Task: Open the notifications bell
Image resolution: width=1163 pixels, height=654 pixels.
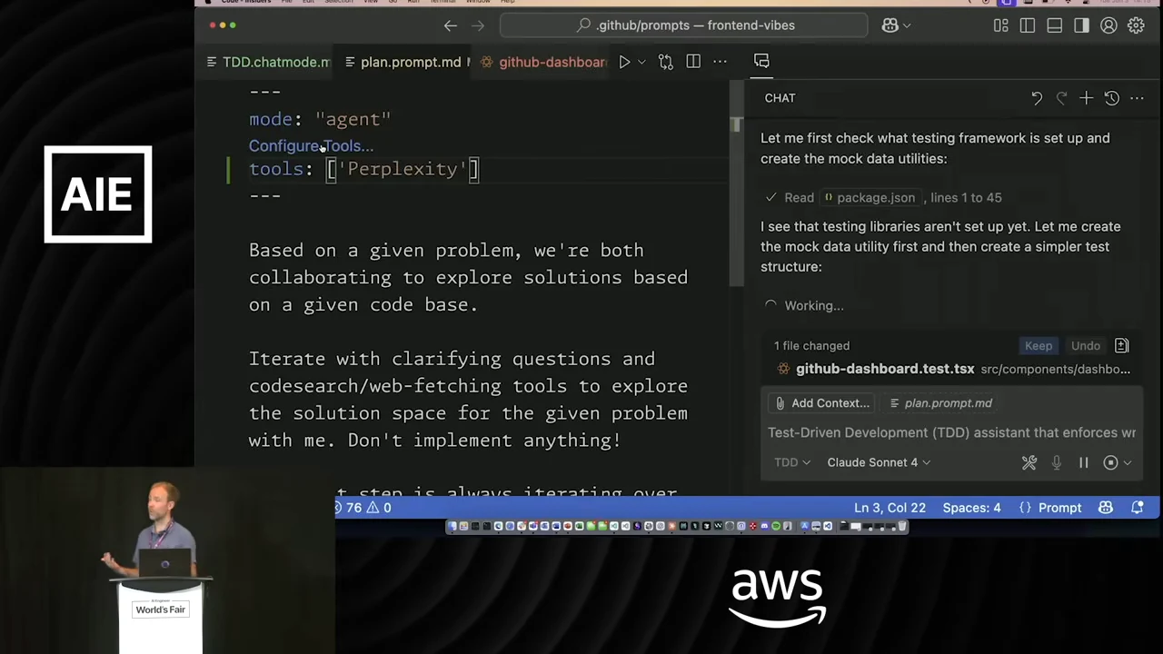Action: pos(1137,508)
